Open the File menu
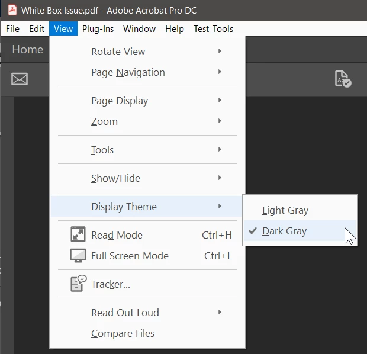Image resolution: width=367 pixels, height=354 pixels. [x=12, y=29]
